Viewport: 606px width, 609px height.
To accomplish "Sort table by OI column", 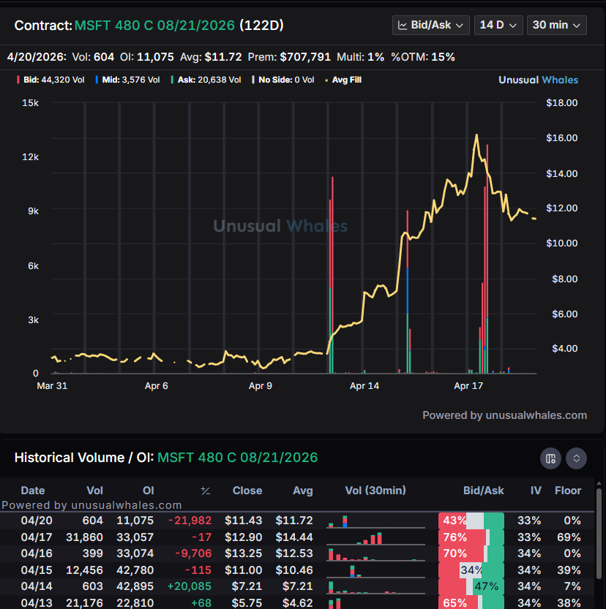I will [x=148, y=491].
